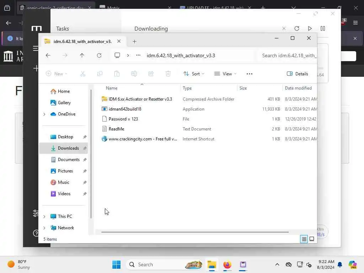This screenshot has width=364, height=273.
Task: Click the pause icon in Downloading window
Action: tap(323, 28)
